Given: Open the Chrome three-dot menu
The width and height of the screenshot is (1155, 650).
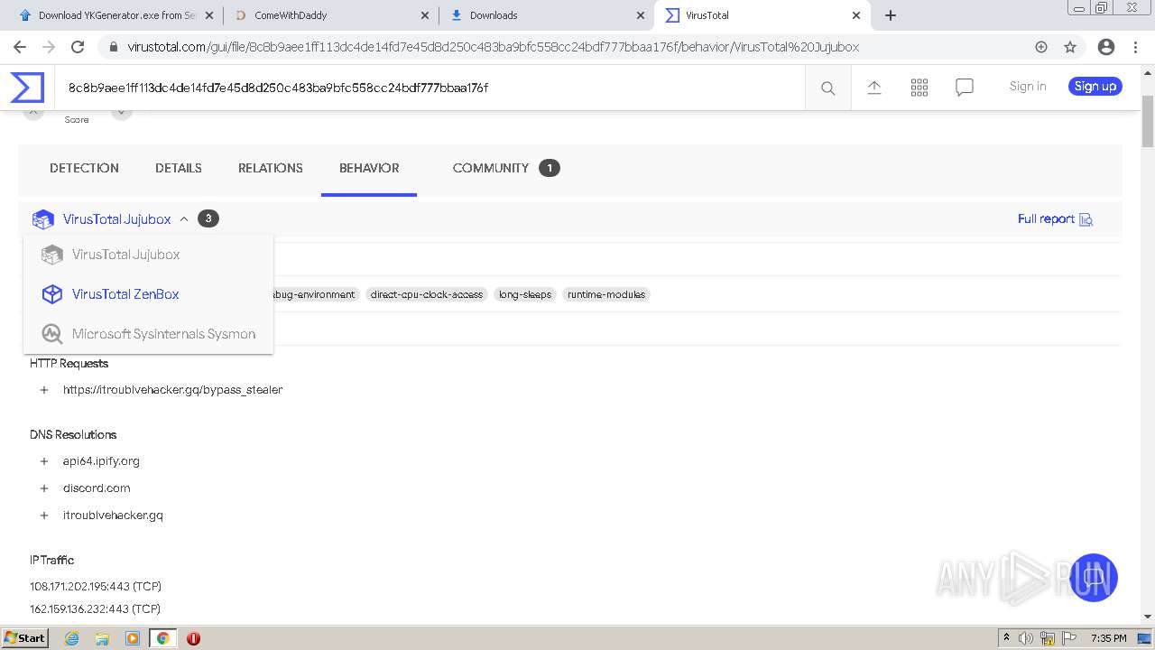Looking at the screenshot, I should point(1137,47).
